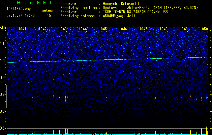Click the 1.0 kHz axis label
The width and height of the screenshot is (212, 135).
3,61
